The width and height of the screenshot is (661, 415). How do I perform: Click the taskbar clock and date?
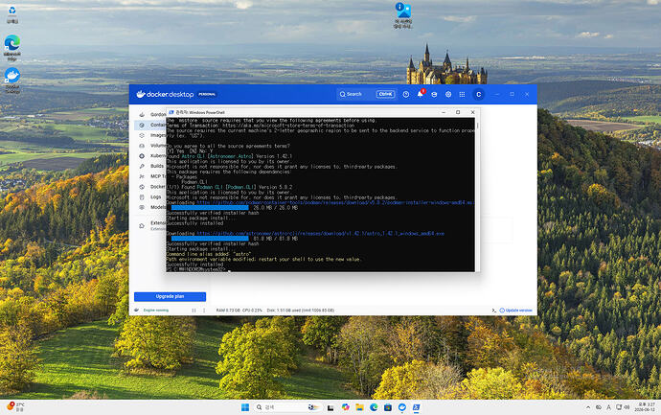646,407
